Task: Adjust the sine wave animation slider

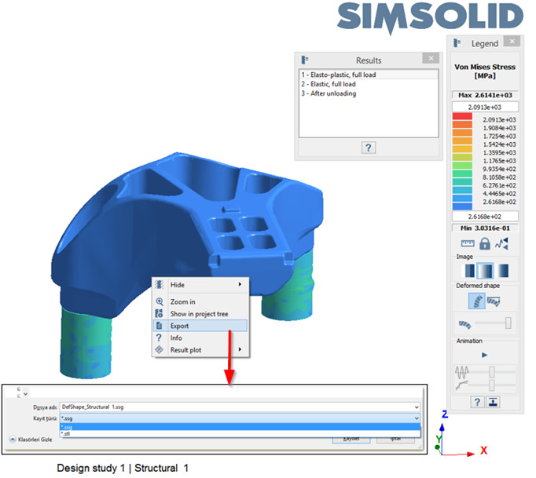Action: pos(493,372)
